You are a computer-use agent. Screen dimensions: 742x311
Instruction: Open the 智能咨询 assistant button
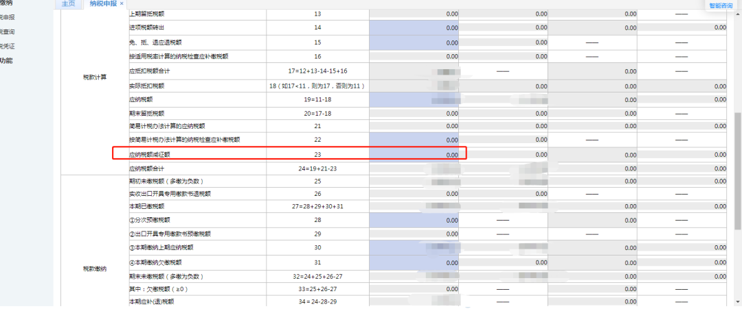point(721,5)
